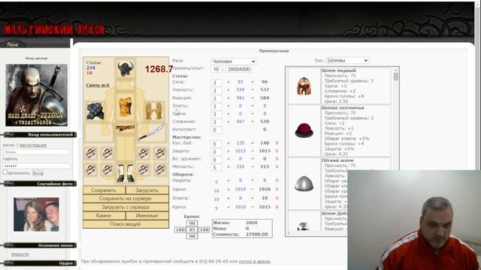Click the пароль password field

pos(36,166)
